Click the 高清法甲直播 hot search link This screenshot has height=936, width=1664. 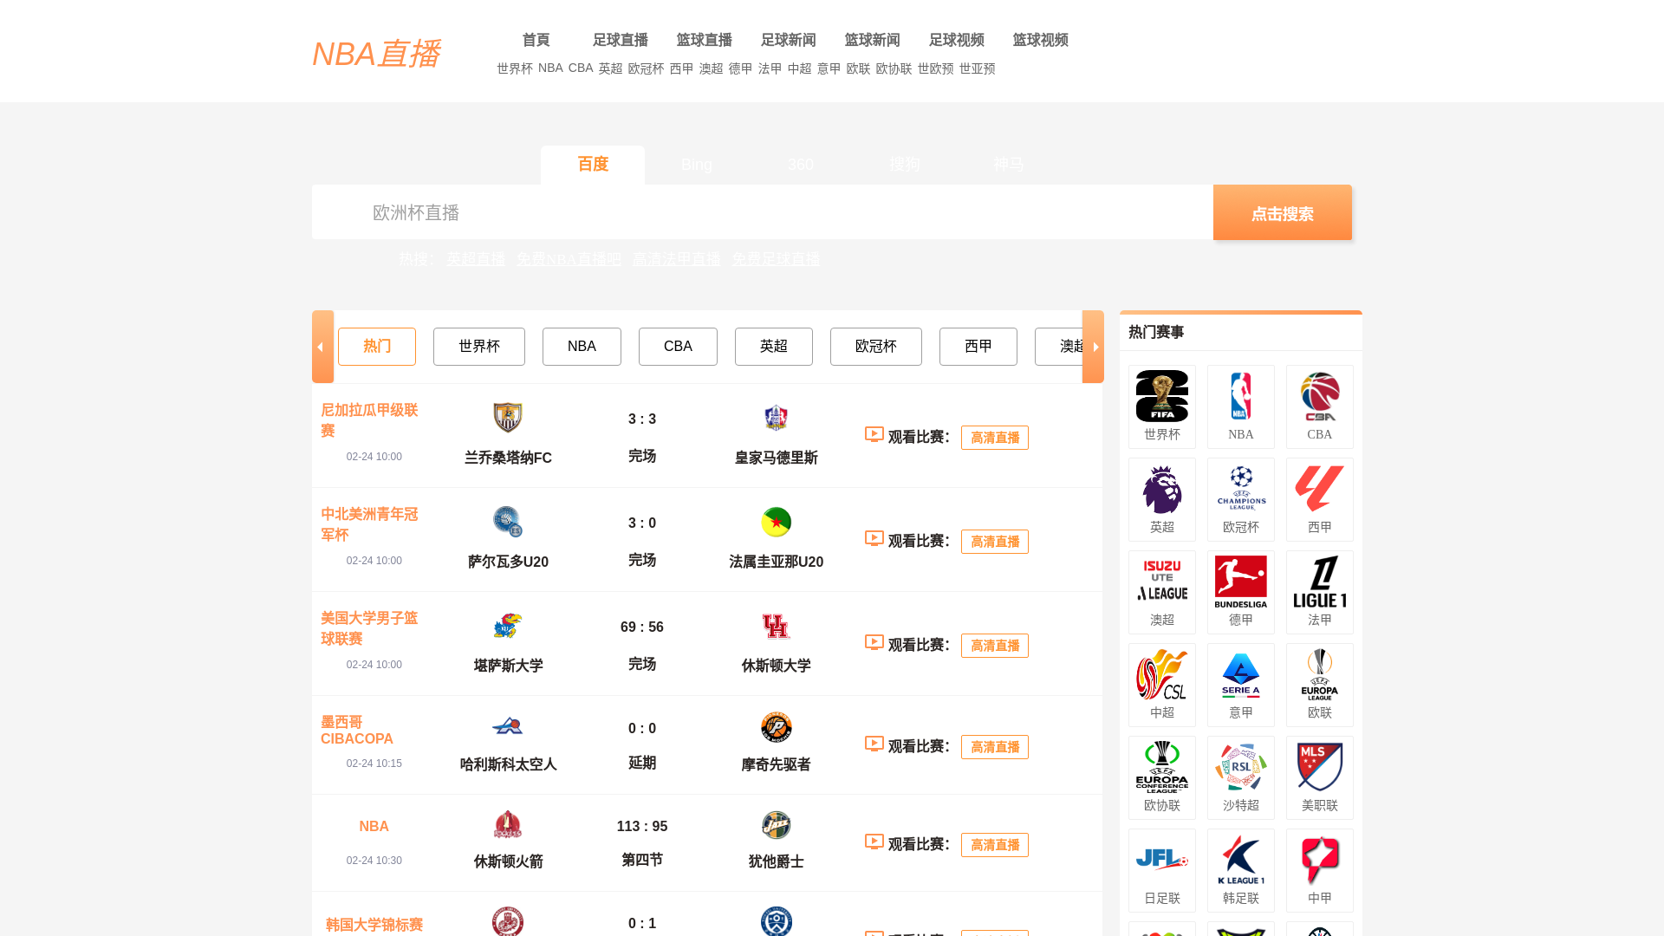click(x=676, y=259)
